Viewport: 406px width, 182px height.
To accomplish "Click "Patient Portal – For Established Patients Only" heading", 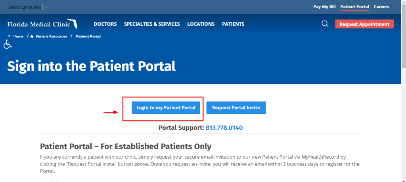I will 126,147.
